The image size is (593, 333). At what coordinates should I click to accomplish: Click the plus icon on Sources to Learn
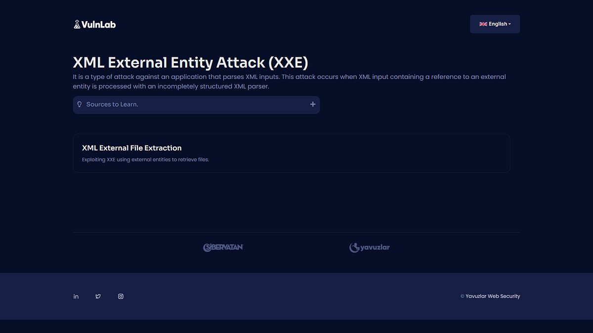(x=313, y=105)
